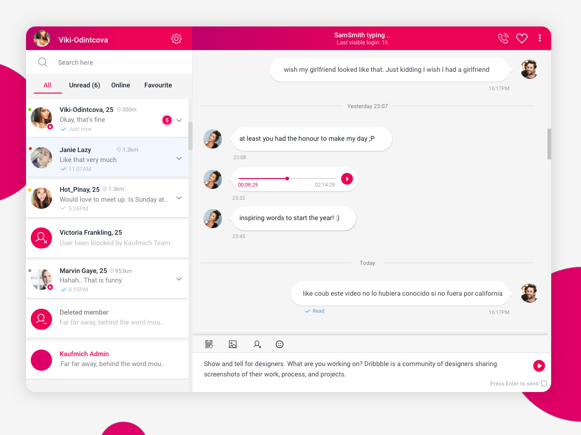The height and width of the screenshot is (435, 581).
Task: Open the three-dot more options menu
Action: pos(540,38)
